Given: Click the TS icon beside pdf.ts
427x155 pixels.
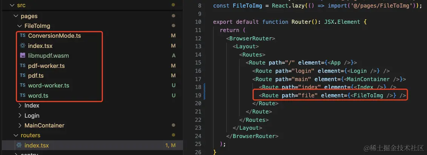Looking at the screenshot, I should (x=23, y=75).
